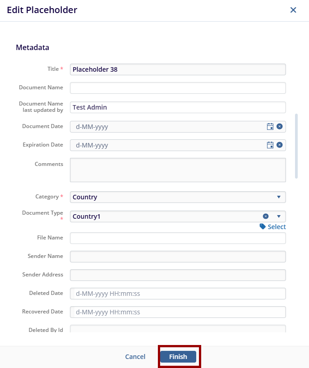
Task: Open the Document Type dropdown arrow
Action: tap(278, 216)
